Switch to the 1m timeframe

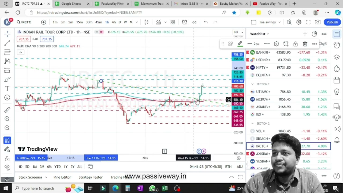55,22
